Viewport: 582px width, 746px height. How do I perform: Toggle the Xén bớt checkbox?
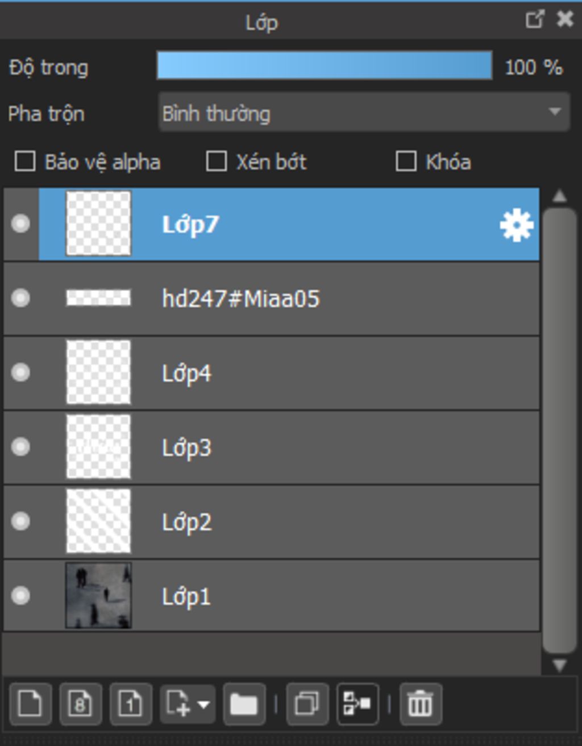click(216, 161)
